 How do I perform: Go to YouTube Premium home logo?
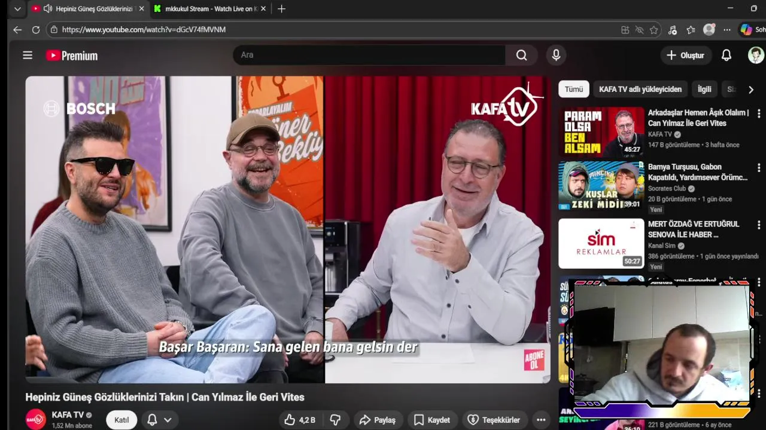(x=72, y=56)
